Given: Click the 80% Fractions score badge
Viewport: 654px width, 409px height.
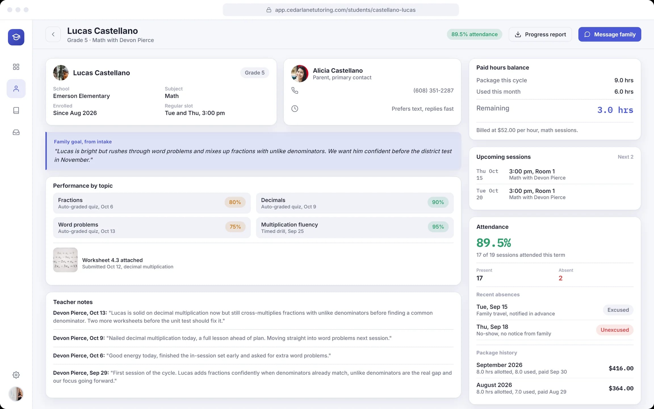Looking at the screenshot, I should (x=235, y=202).
